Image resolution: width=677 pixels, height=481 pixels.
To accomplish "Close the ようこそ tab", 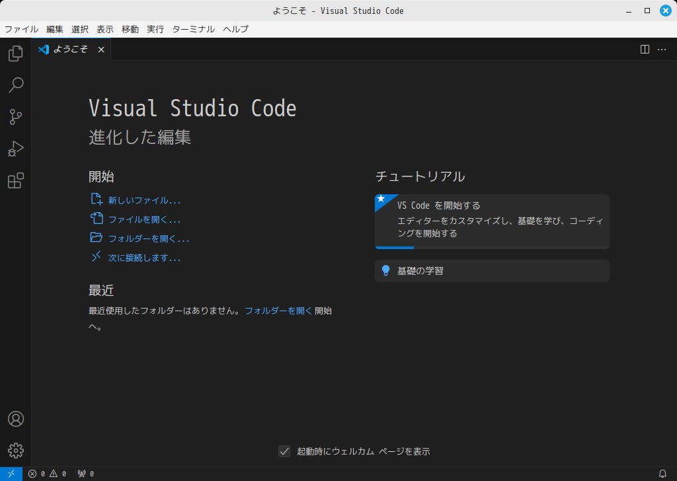I will coord(101,50).
